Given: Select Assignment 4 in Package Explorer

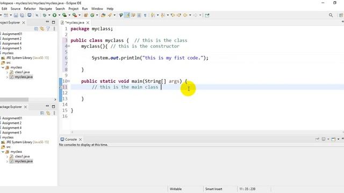Looking at the screenshot, I should pos(12,128).
